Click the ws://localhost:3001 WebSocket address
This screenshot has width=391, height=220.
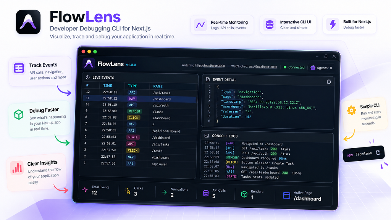click(263, 66)
